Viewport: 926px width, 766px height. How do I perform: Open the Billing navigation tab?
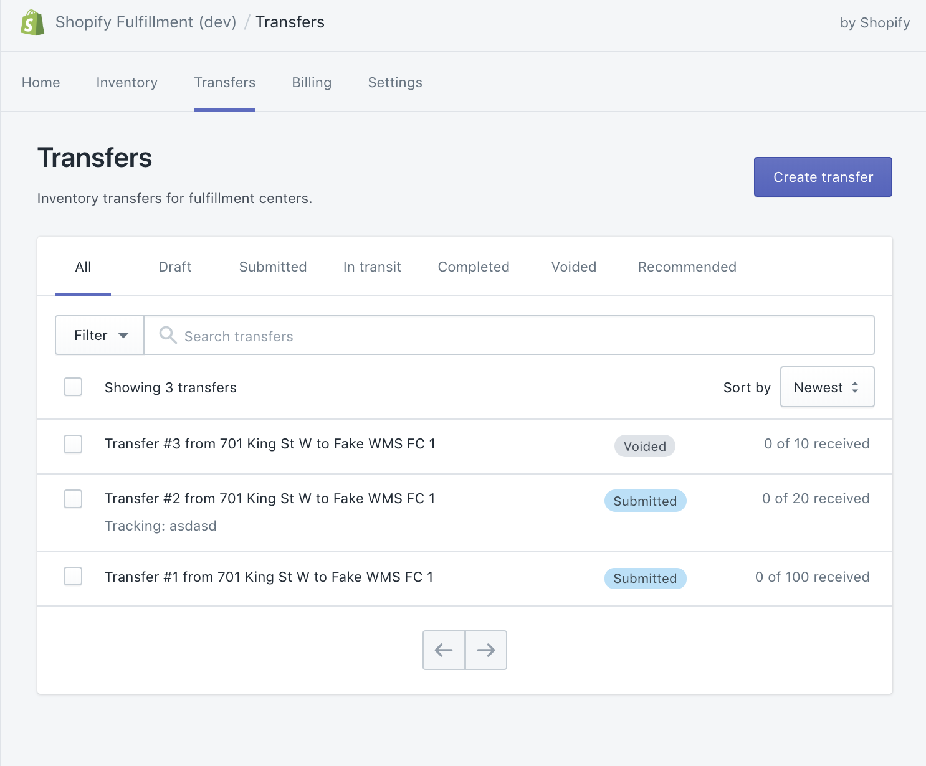coord(312,82)
